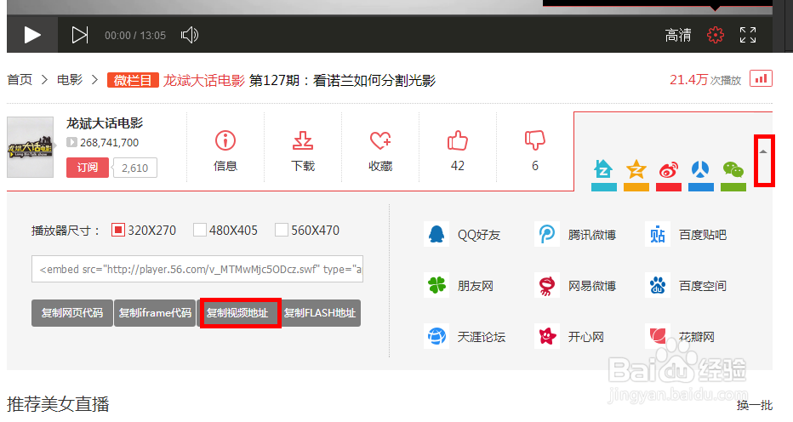Subscribe with the 订阅 button
The height and width of the screenshot is (422, 793).
click(x=88, y=168)
